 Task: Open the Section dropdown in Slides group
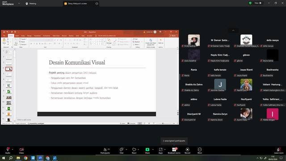23,45
